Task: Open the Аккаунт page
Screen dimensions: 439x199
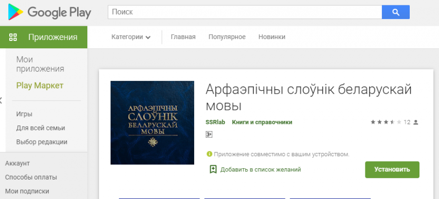Action: tap(18, 163)
